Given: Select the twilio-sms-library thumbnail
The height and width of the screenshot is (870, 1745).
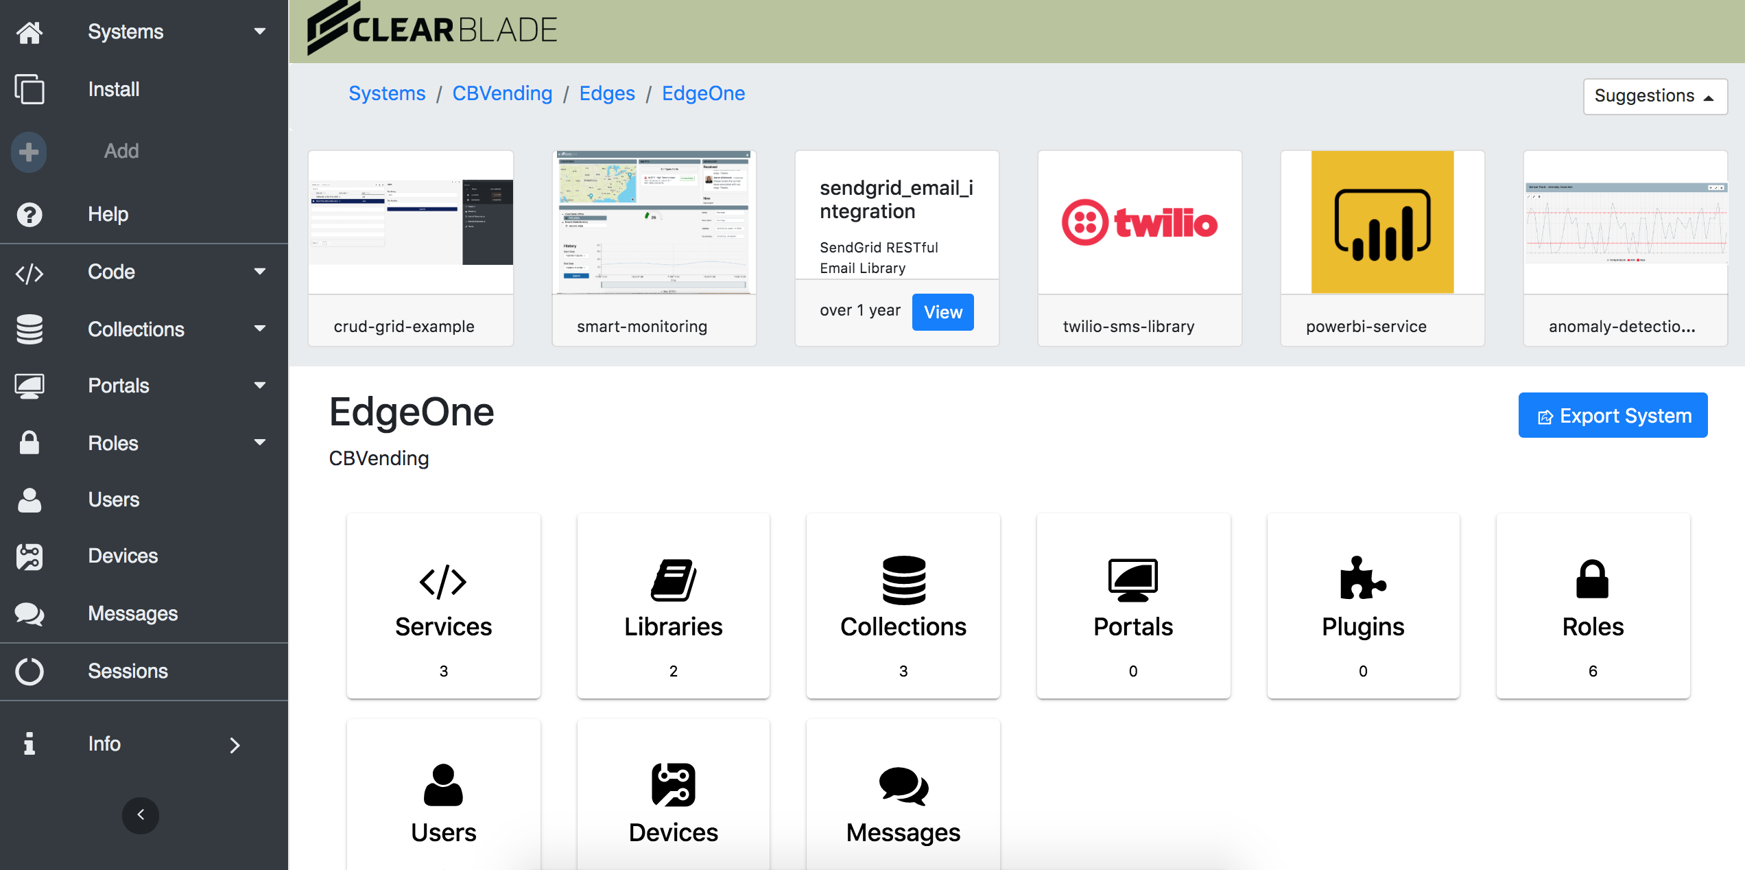Looking at the screenshot, I should (x=1139, y=223).
